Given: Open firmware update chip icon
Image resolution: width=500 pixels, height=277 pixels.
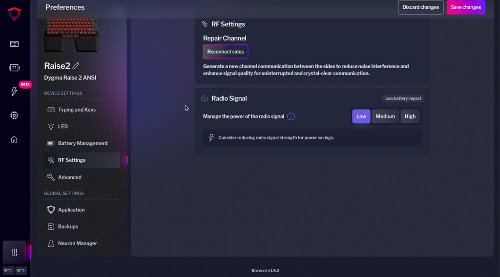Looking at the screenshot, I should (14, 116).
